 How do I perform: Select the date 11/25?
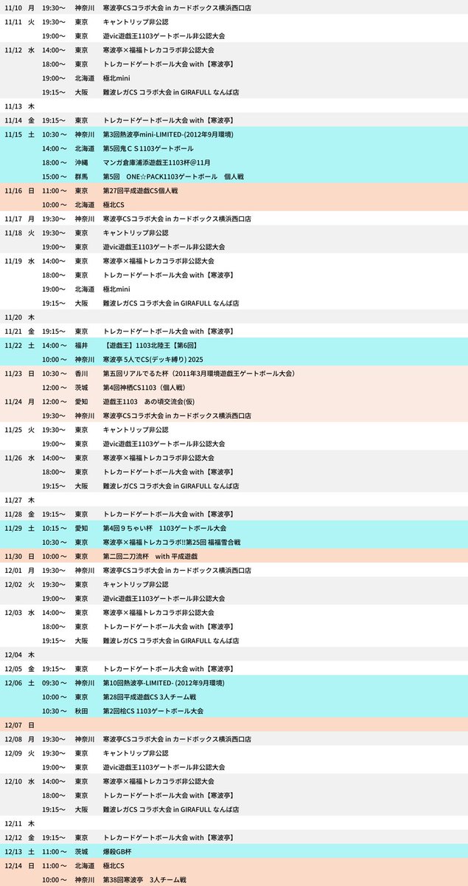[x=13, y=430]
